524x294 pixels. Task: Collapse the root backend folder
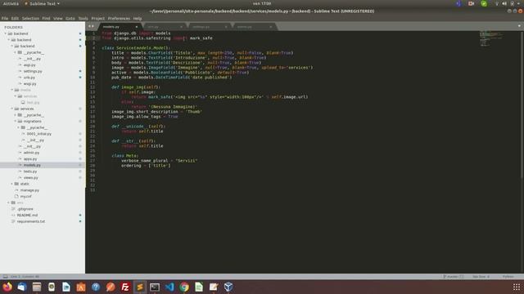(6, 33)
